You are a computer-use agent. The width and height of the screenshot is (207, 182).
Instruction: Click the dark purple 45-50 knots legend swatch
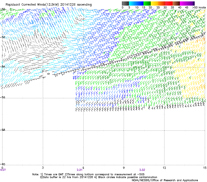click(x=191, y=3)
